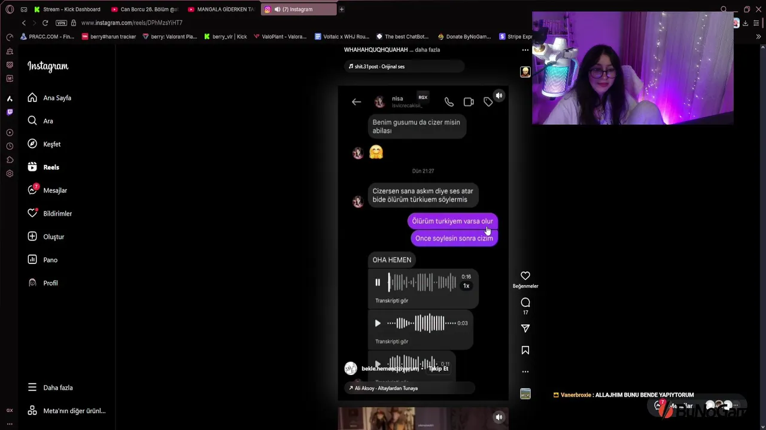Open a new browser tab with plus
This screenshot has height=430, width=766.
click(342, 9)
